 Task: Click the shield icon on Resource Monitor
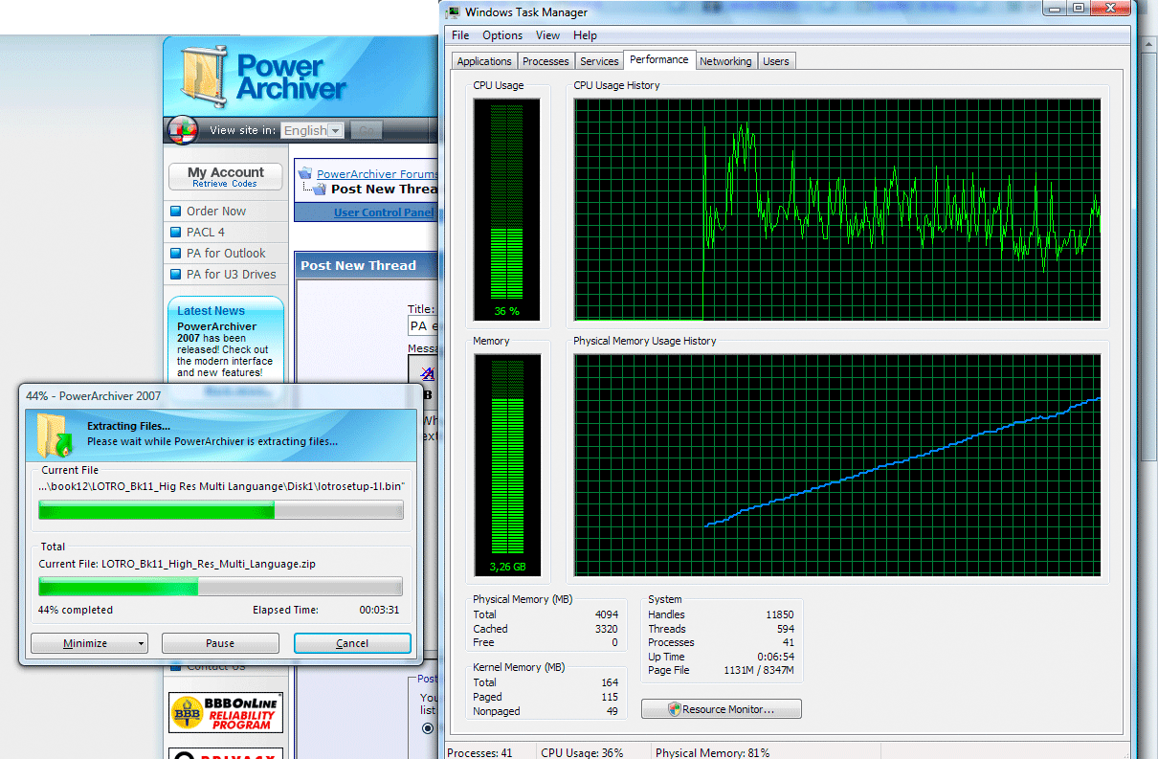(x=674, y=709)
